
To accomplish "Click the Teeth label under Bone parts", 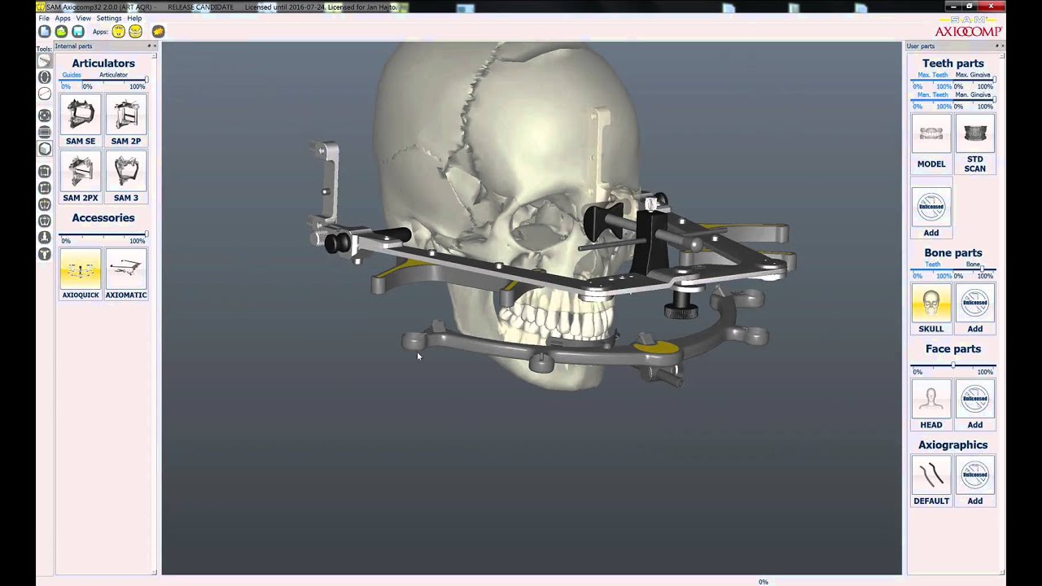I will click(933, 265).
